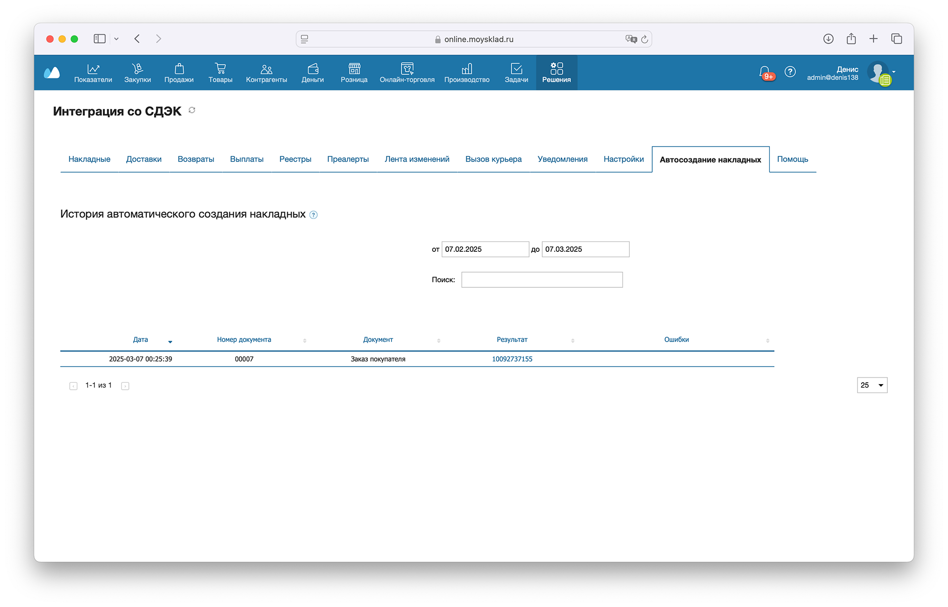Click the Поиск search field
This screenshot has height=607, width=948.
pos(542,280)
